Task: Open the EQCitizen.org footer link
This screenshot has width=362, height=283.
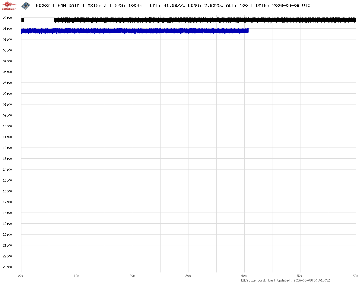Action: click(253, 280)
